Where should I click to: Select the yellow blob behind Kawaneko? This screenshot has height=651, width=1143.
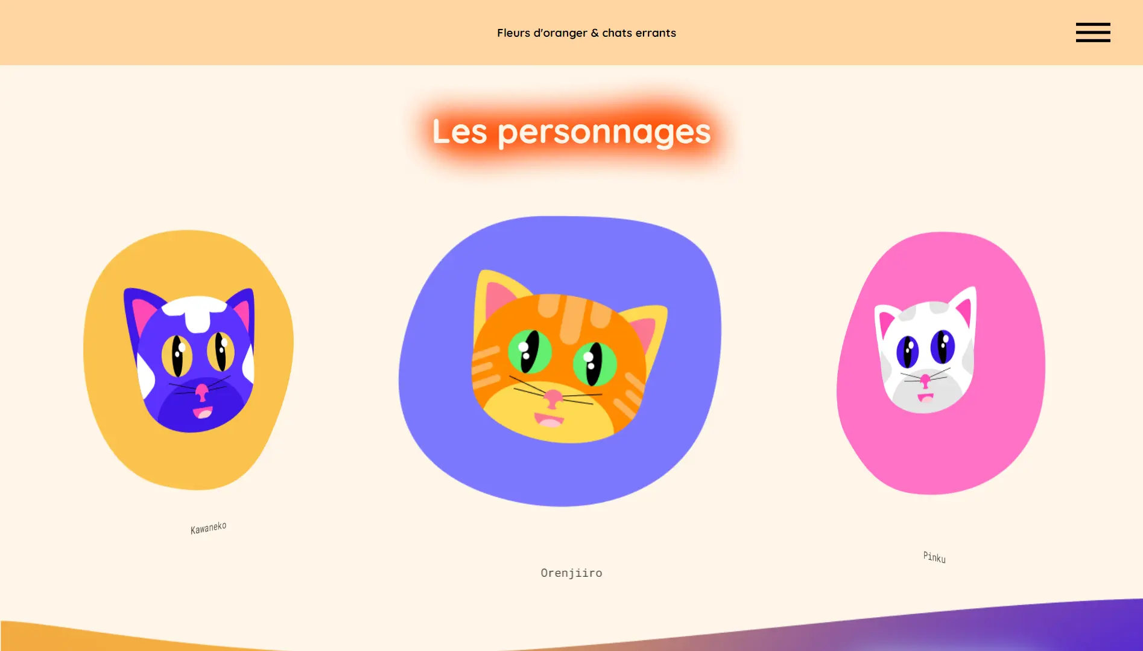click(x=188, y=360)
